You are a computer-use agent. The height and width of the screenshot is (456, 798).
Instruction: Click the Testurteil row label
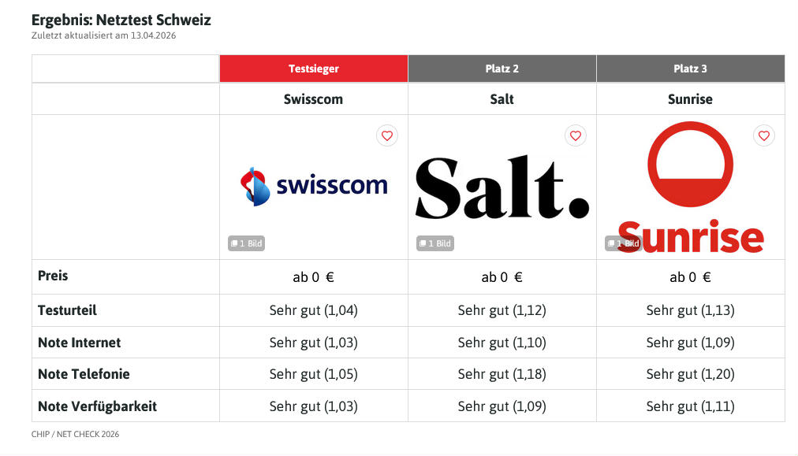67,310
